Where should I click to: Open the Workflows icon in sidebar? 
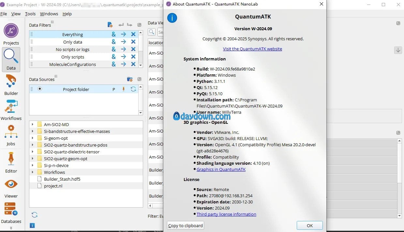point(11,107)
